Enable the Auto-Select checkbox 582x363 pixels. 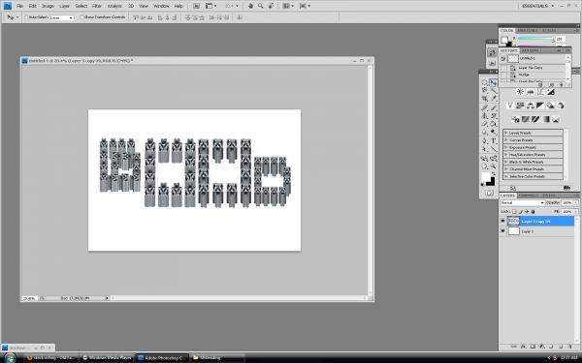click(x=26, y=17)
